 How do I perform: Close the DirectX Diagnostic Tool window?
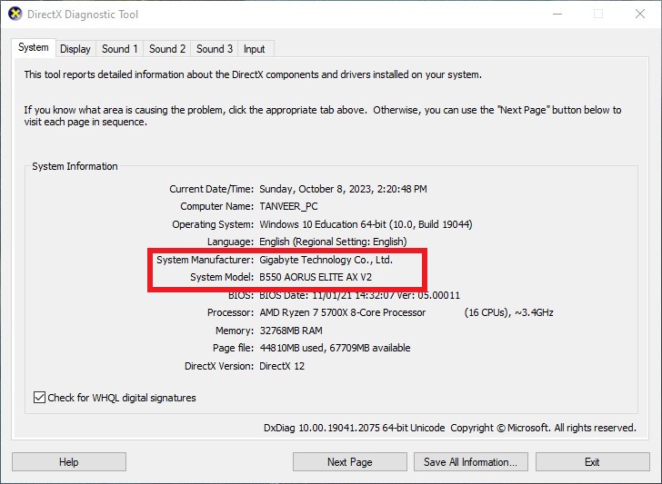pyautogui.click(x=640, y=14)
